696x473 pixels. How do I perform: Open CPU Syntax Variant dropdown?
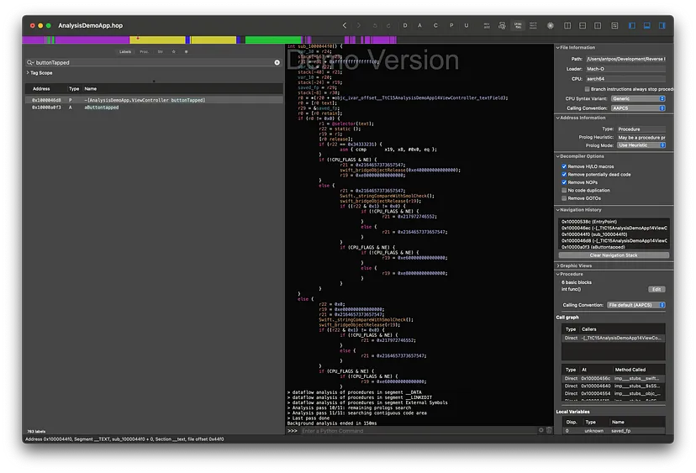(638, 98)
